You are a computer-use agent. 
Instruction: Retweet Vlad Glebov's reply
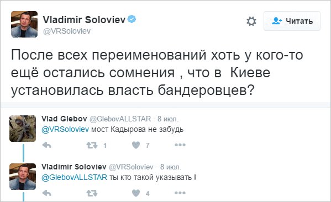tap(92, 145)
